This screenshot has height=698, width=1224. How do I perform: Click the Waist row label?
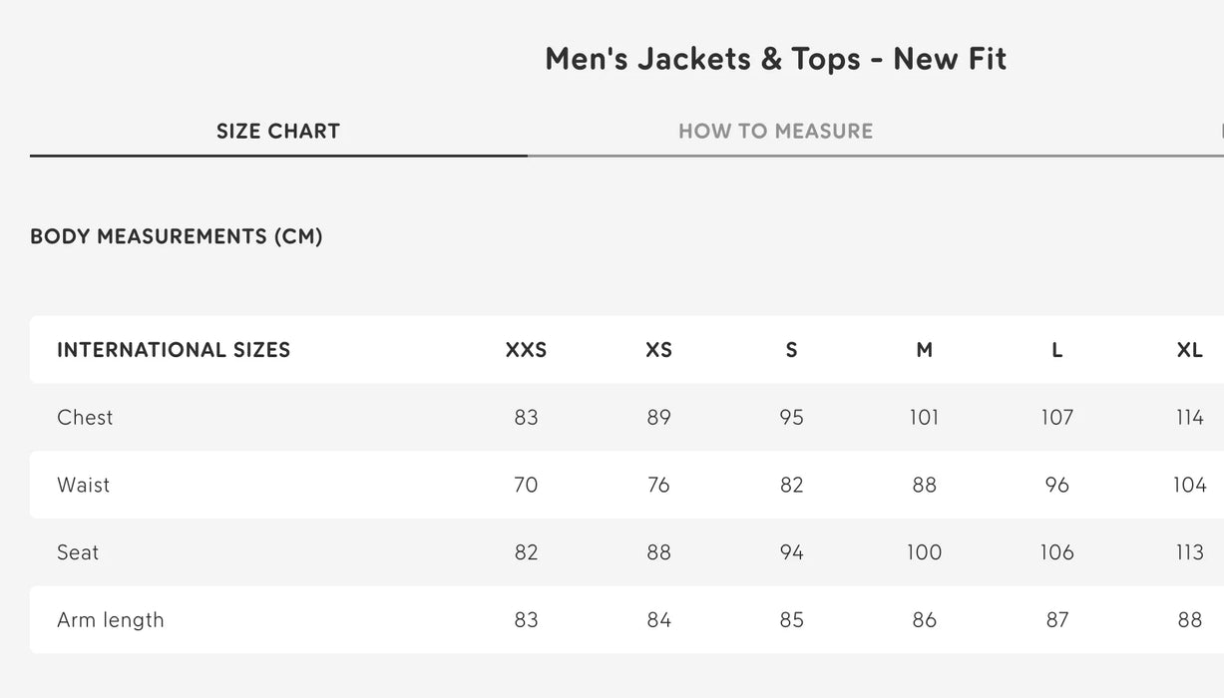(83, 486)
